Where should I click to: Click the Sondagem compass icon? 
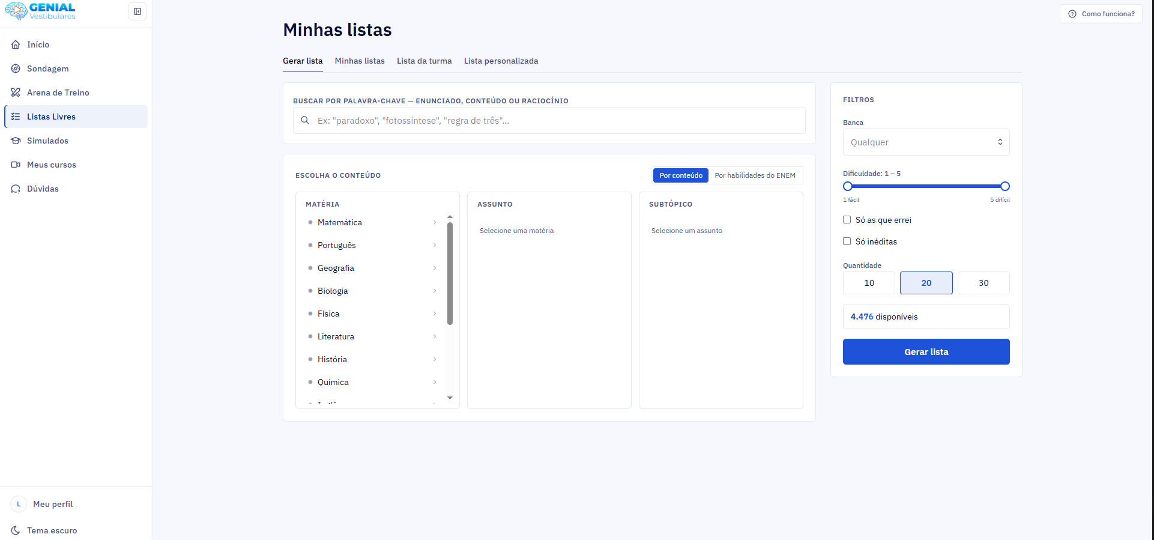tap(16, 68)
